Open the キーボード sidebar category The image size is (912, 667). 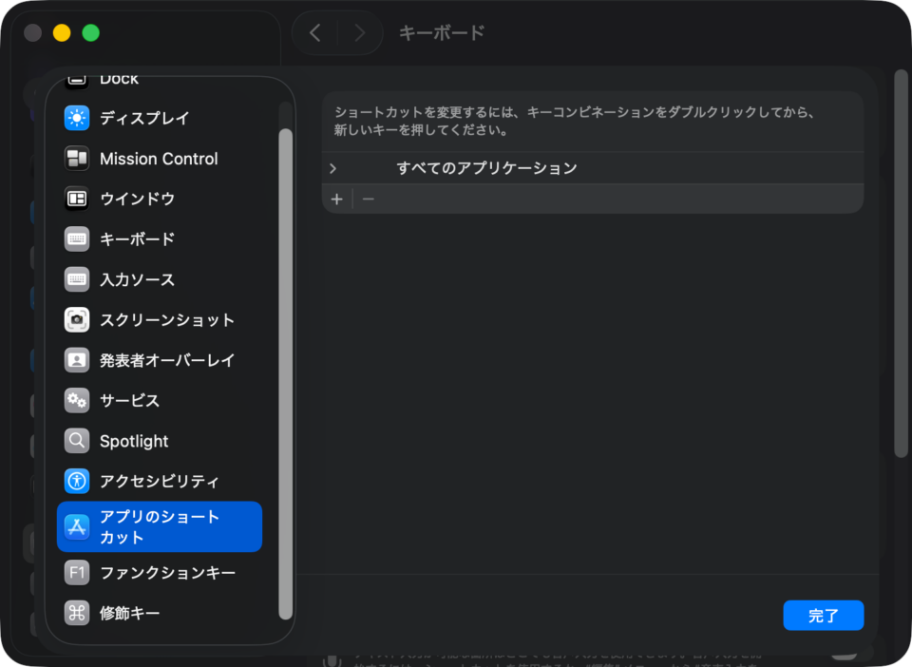pos(160,239)
